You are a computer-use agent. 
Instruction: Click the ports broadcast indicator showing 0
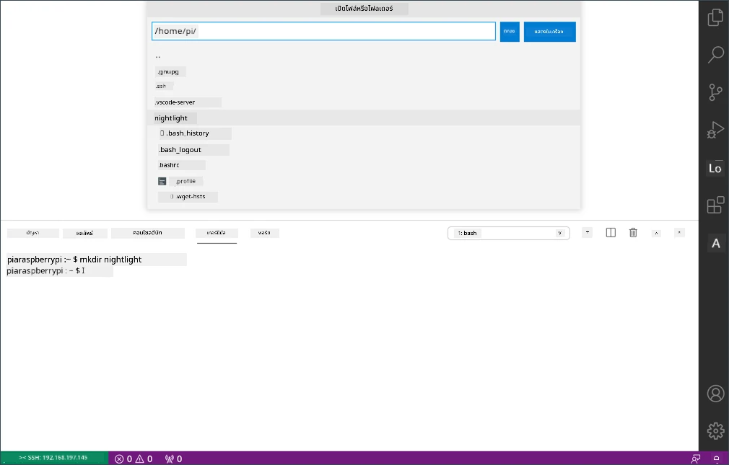pyautogui.click(x=173, y=459)
